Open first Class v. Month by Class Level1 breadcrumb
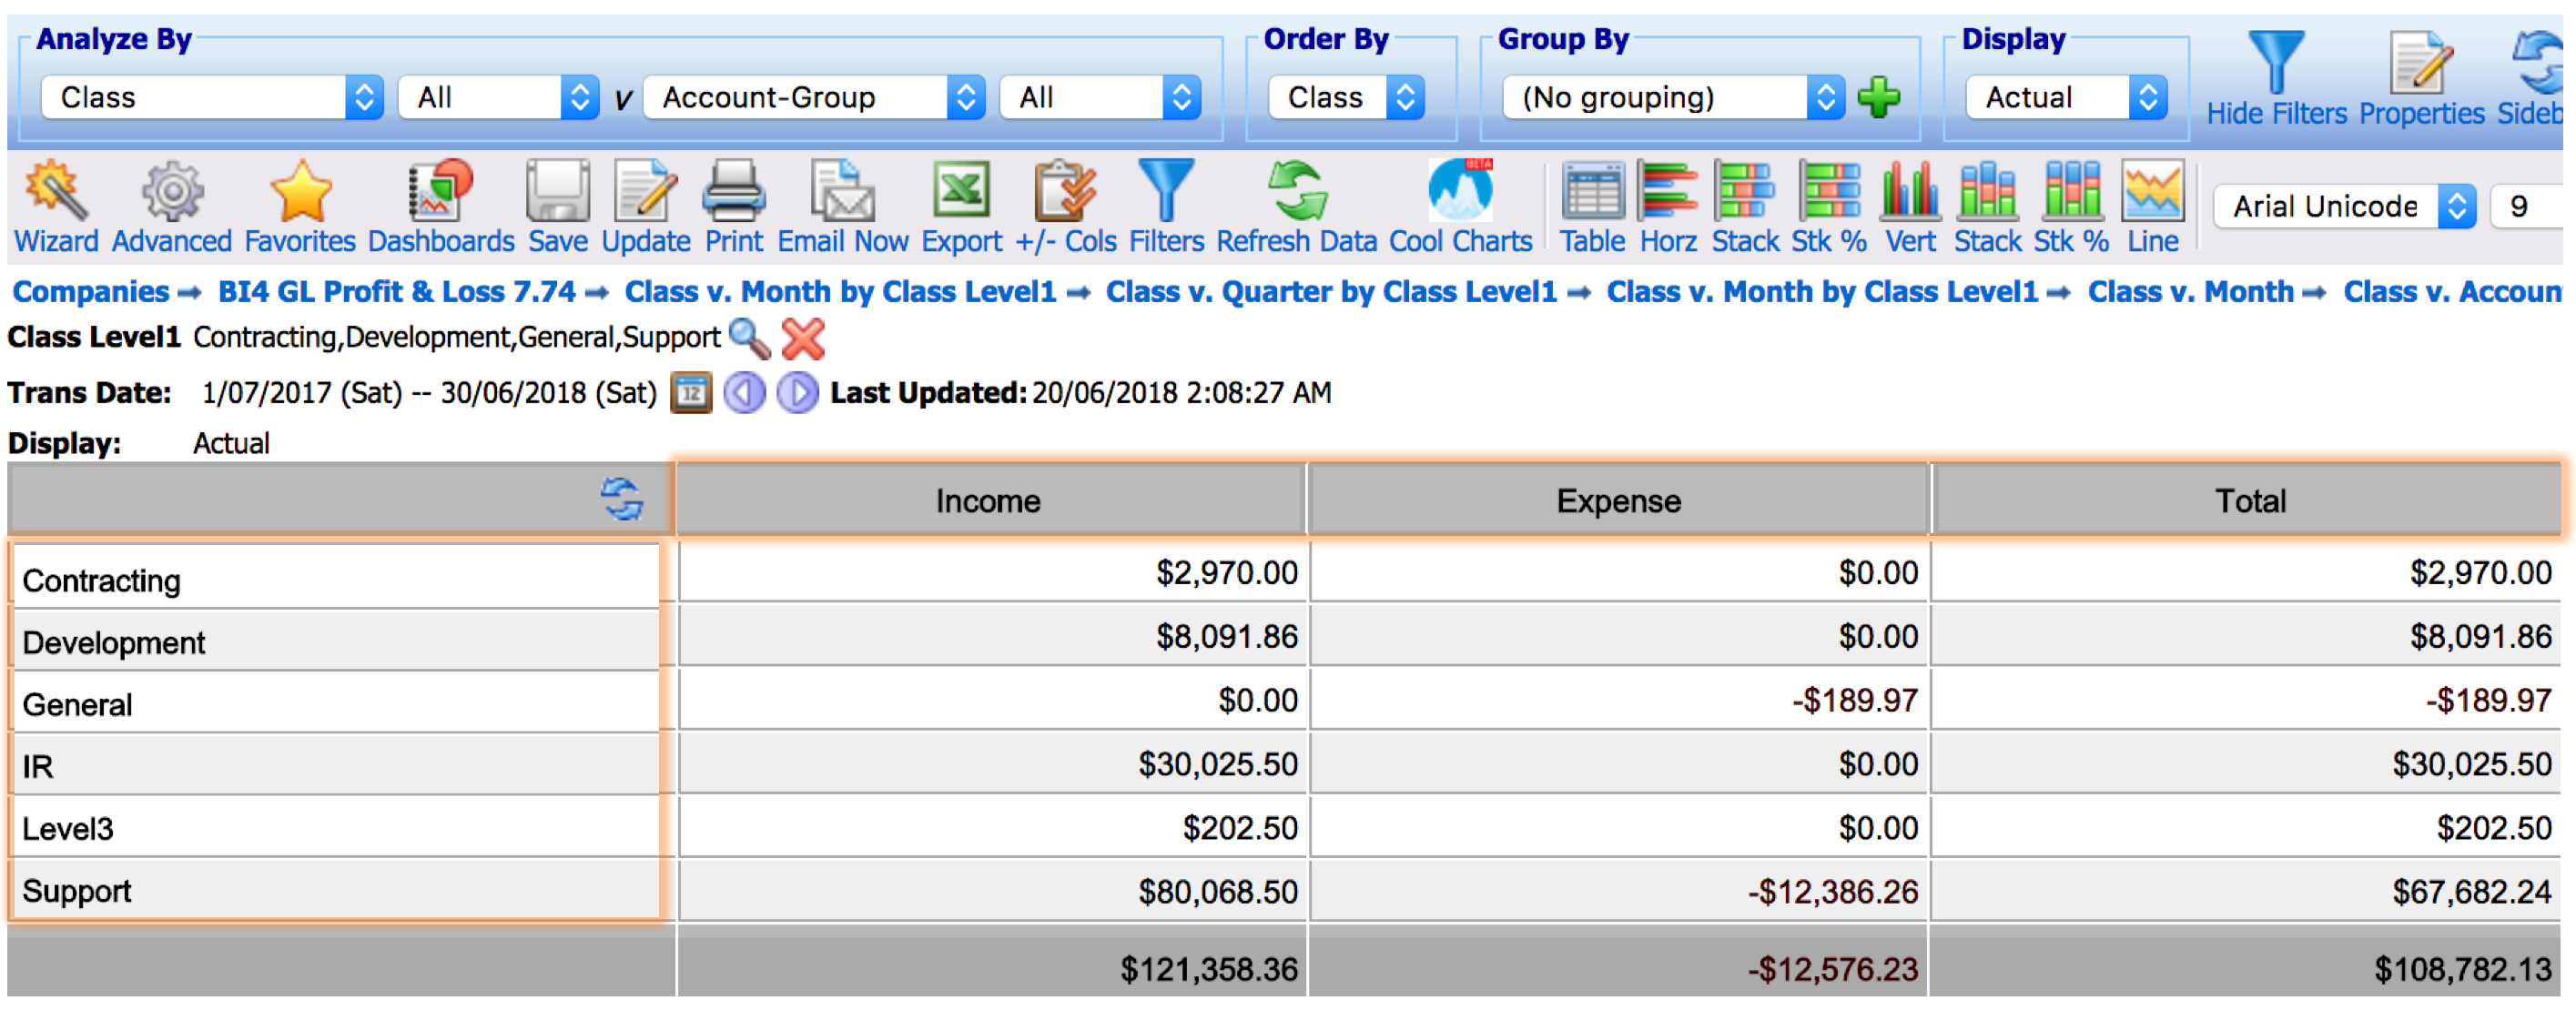The width and height of the screenshot is (2576, 1010). click(x=840, y=291)
